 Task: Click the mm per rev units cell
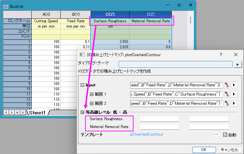point(76,26)
